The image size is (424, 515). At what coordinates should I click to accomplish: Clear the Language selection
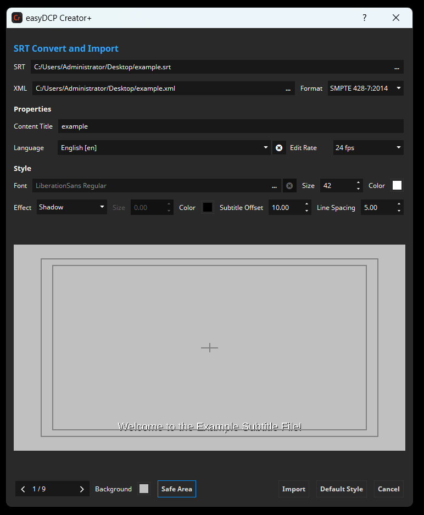[279, 148]
